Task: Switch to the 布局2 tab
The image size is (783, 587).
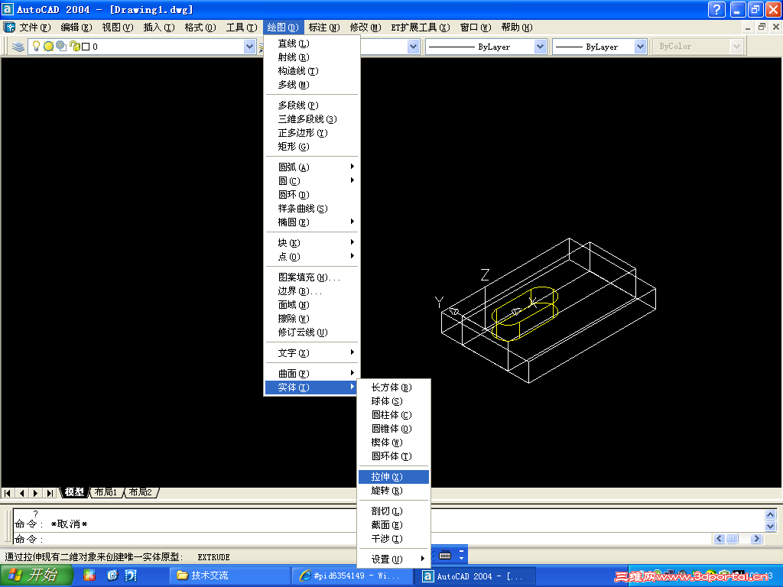Action: 141,492
